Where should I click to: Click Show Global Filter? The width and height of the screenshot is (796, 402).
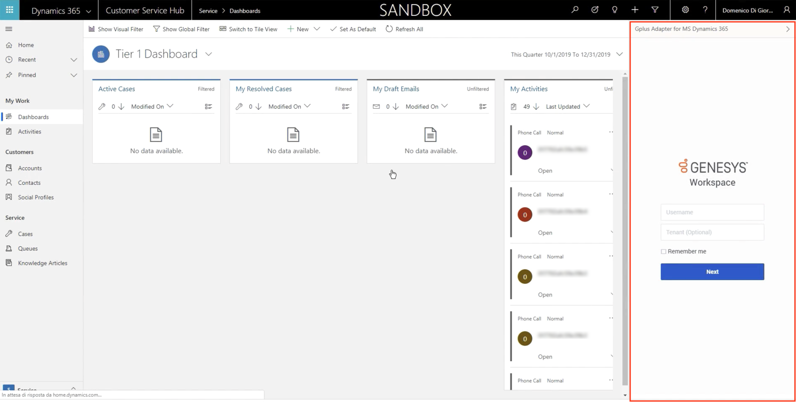point(181,29)
